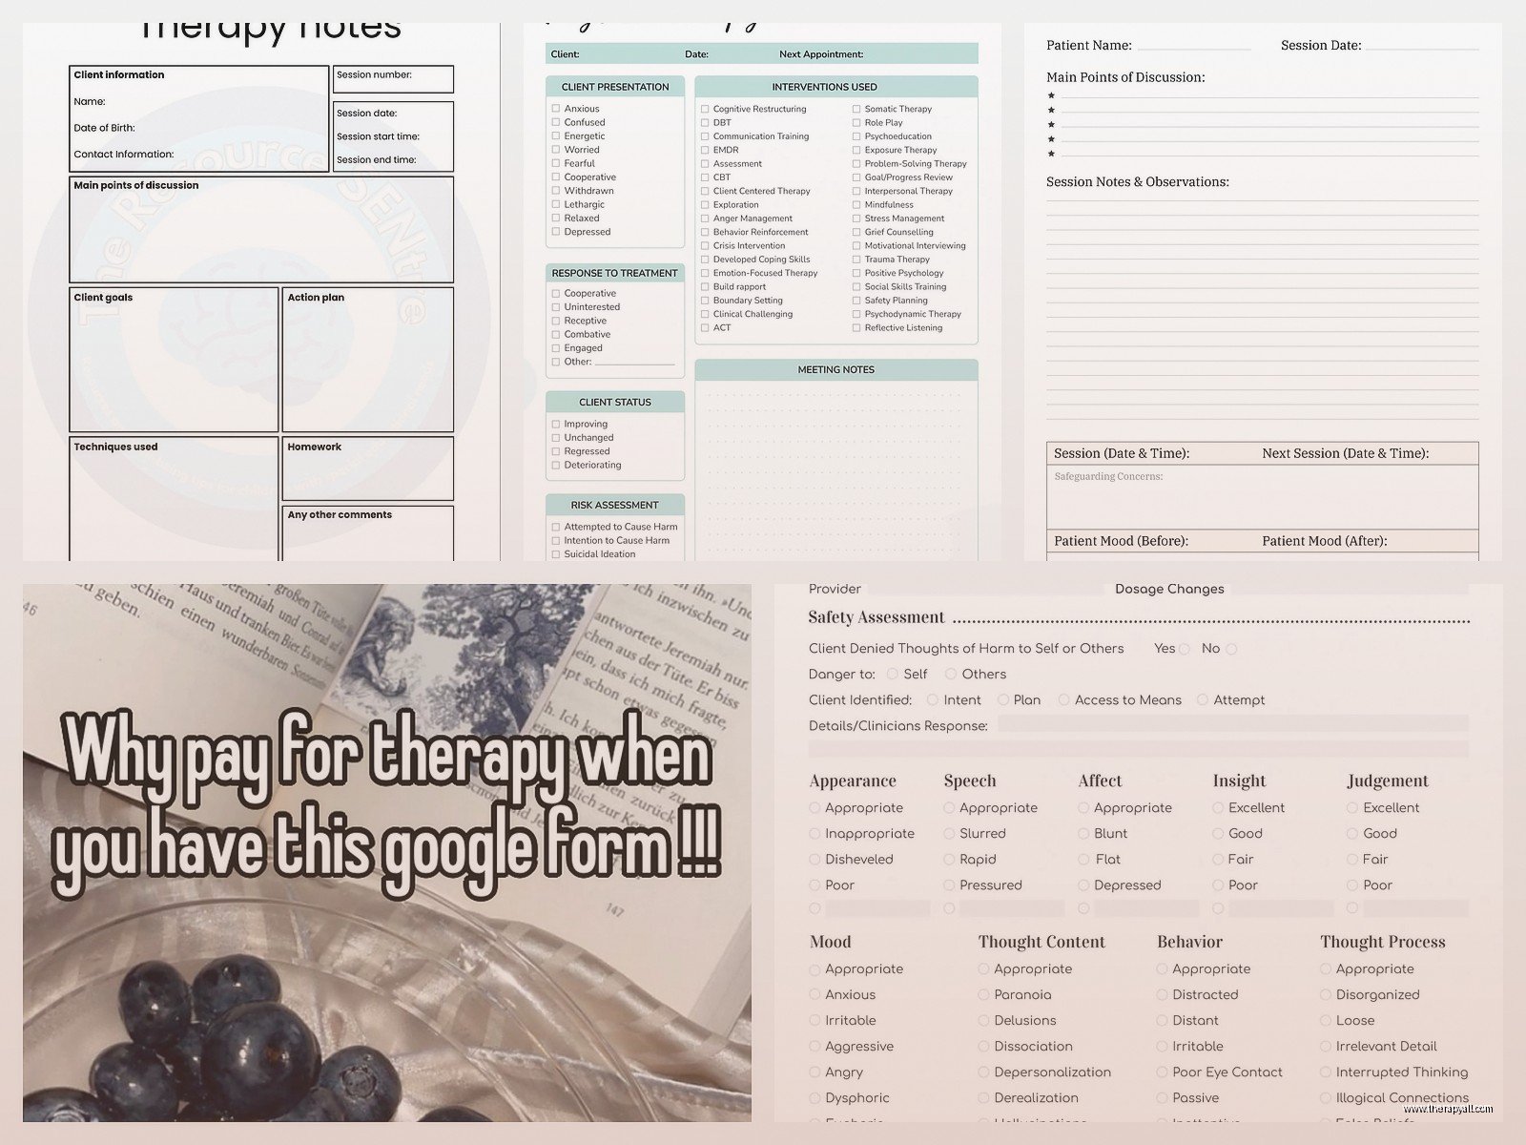This screenshot has width=1526, height=1145.
Task: Select Interrupted Thinking under Thought Process
Action: coord(1326,1072)
